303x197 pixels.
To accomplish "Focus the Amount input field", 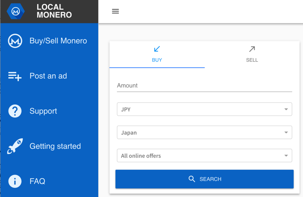I will point(204,86).
